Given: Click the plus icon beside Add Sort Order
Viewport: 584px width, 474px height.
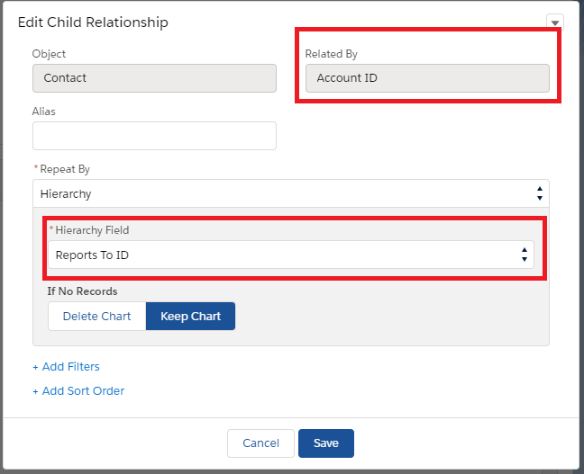Looking at the screenshot, I should [x=35, y=391].
